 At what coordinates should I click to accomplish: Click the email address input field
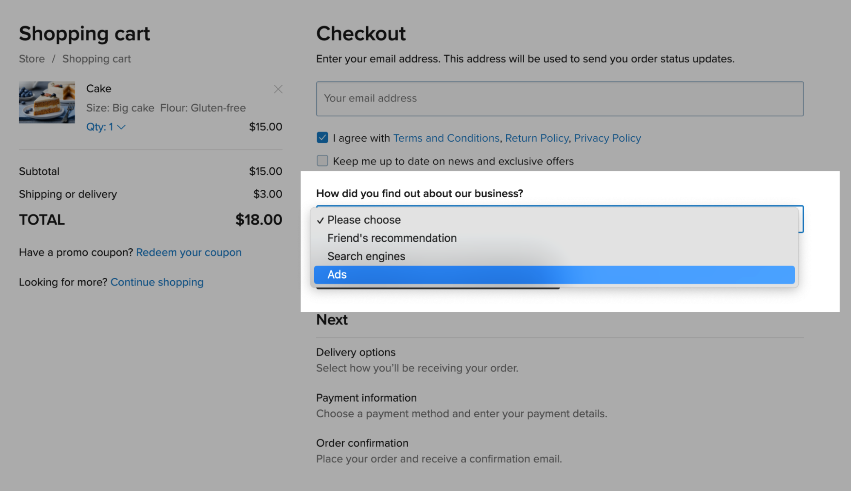pos(559,99)
